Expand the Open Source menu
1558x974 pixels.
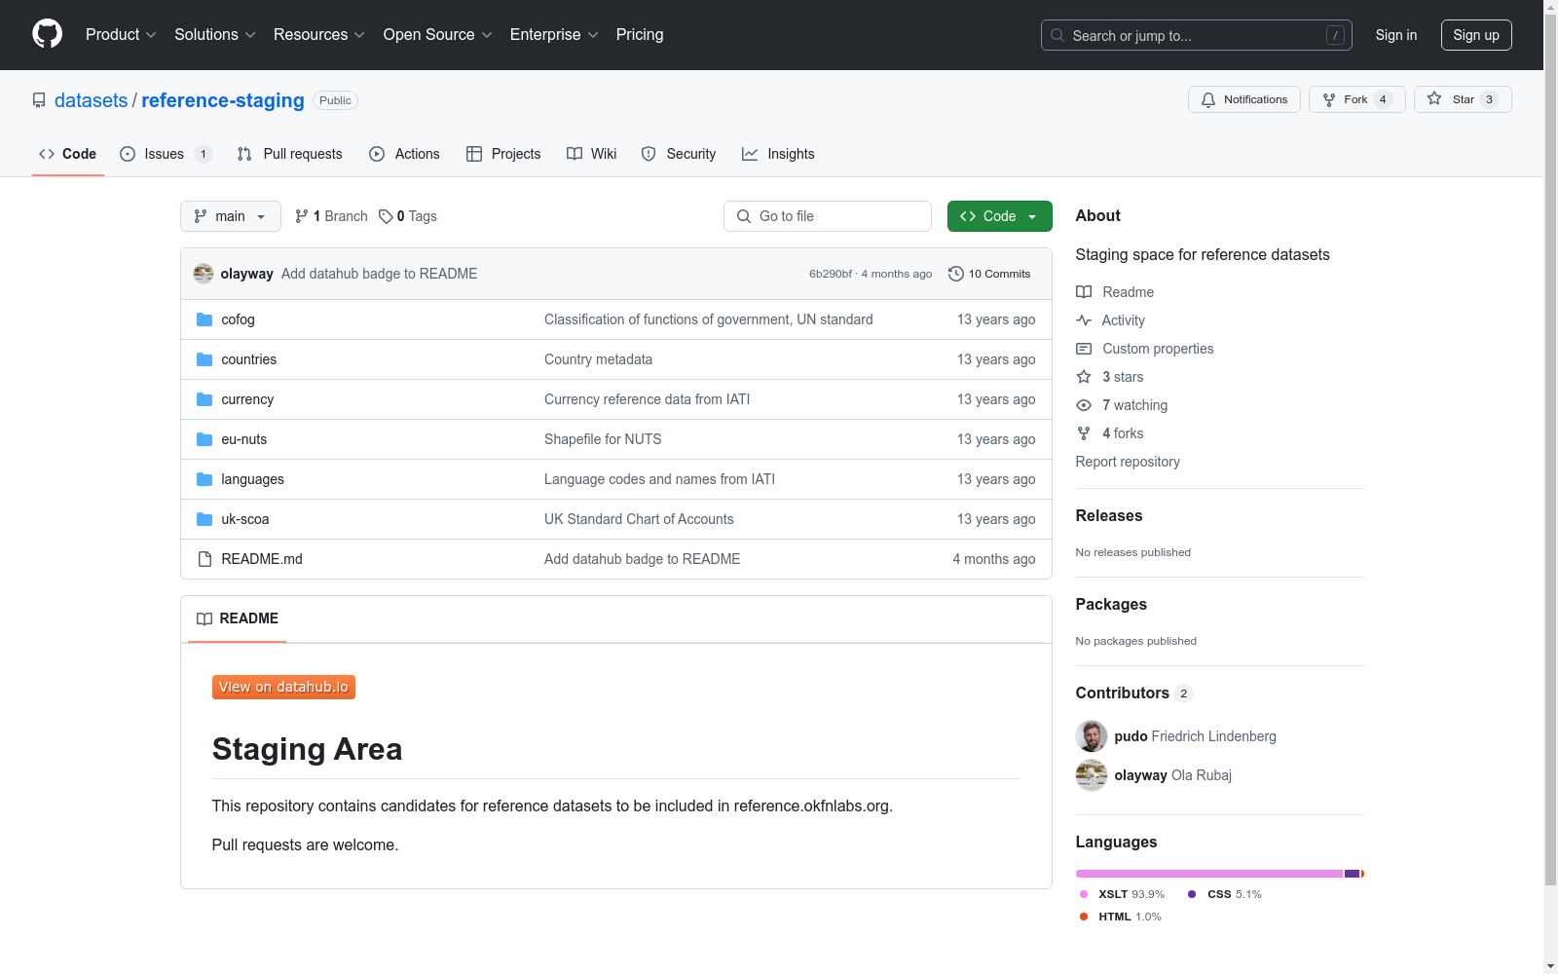[438, 35]
